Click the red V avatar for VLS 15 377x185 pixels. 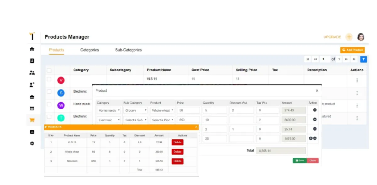tap(61, 80)
